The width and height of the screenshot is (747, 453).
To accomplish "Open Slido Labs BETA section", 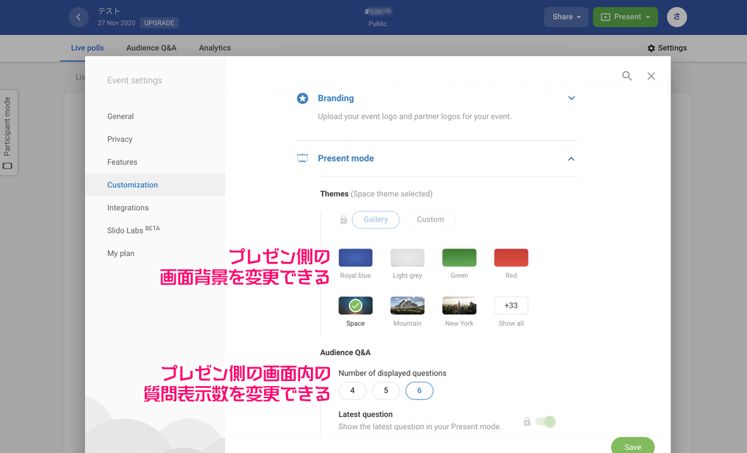I will [x=155, y=230].
